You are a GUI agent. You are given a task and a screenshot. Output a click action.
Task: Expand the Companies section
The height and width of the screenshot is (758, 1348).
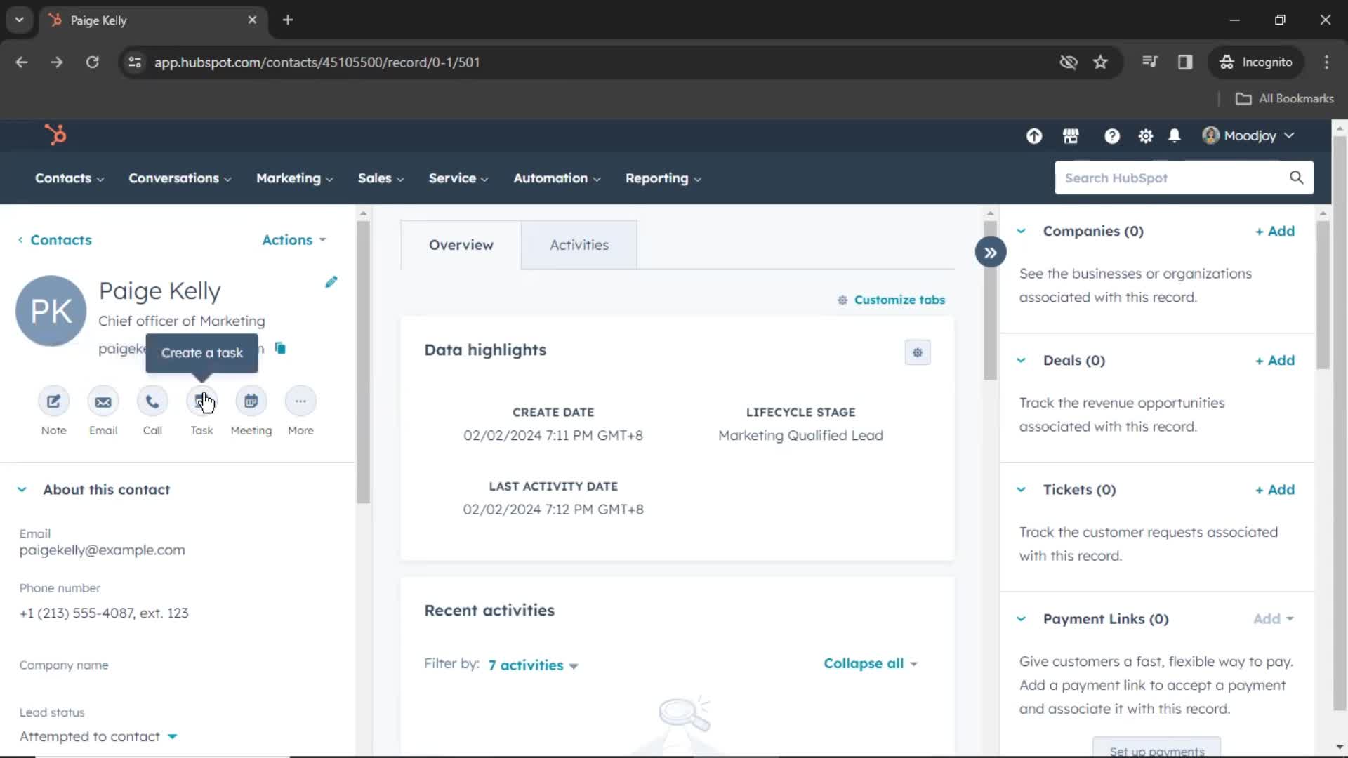pos(1022,230)
